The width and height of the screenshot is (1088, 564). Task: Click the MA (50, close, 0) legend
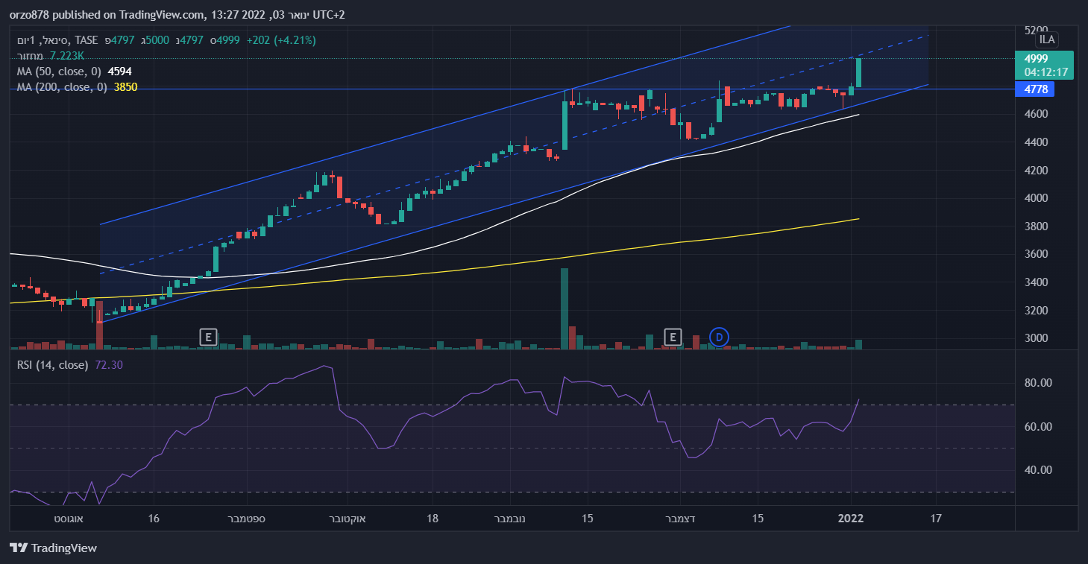tap(59, 72)
